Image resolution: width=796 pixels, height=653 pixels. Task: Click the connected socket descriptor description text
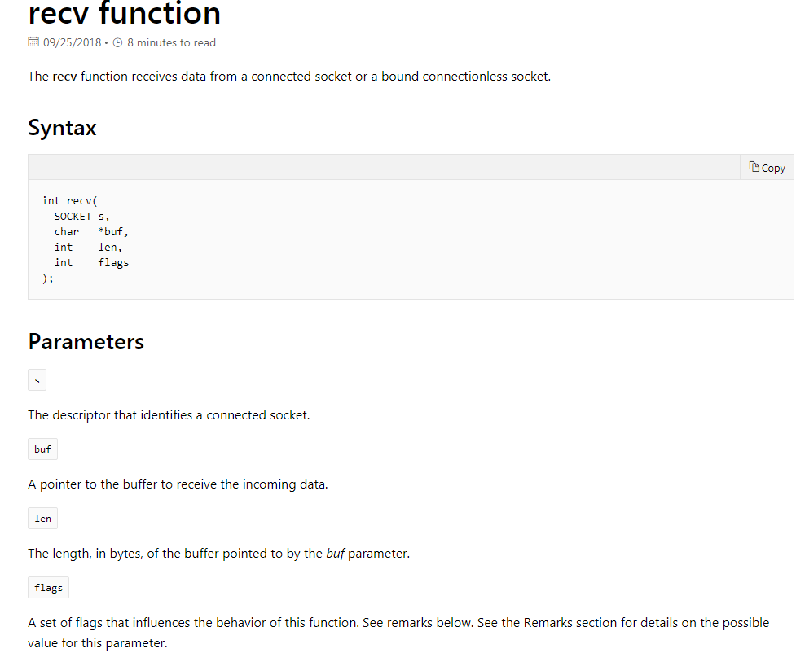169,415
